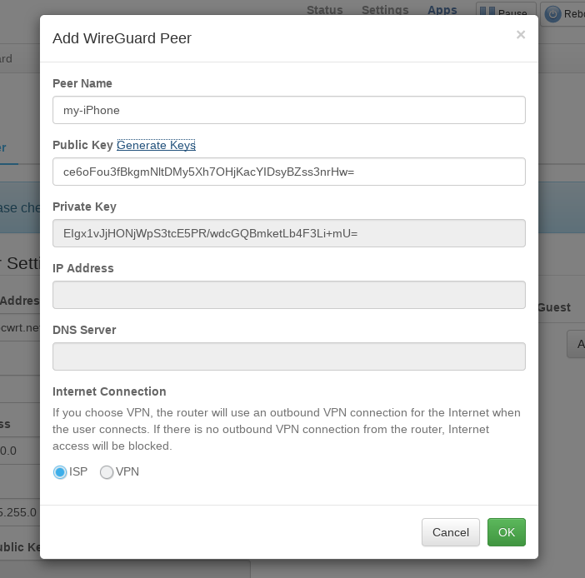Click the Guest label behind the dialog
Screen dimensions: 585x578
[x=554, y=307]
